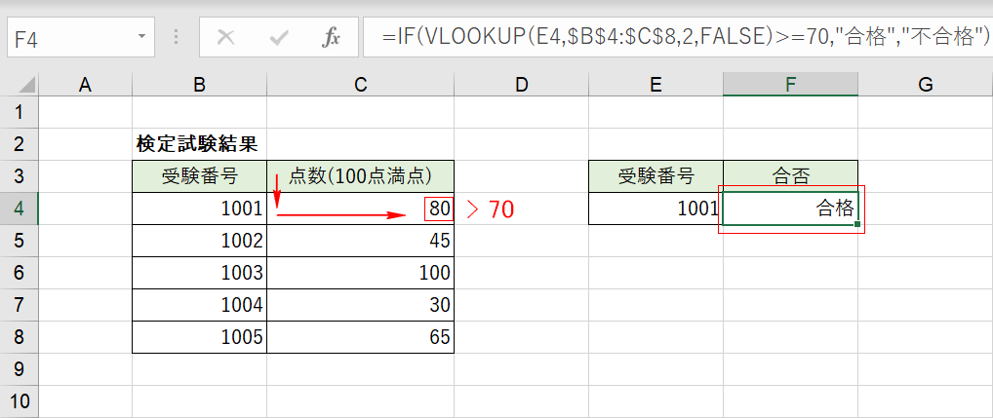Click score cell containing 45
993x418 pixels.
pos(360,241)
